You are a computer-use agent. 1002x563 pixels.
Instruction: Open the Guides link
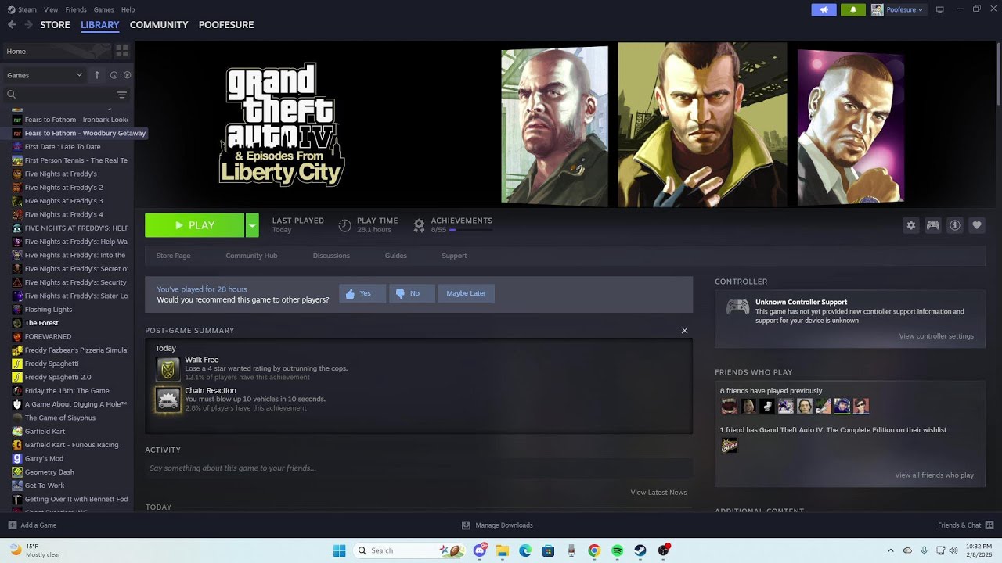(395, 256)
